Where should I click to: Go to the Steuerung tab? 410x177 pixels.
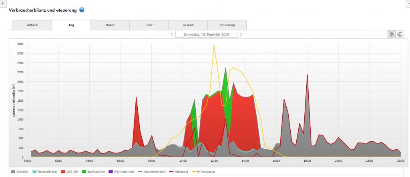pyautogui.click(x=227, y=25)
